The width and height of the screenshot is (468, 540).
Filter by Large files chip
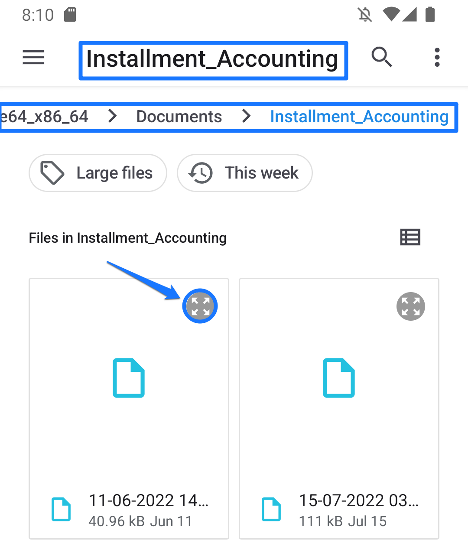98,173
